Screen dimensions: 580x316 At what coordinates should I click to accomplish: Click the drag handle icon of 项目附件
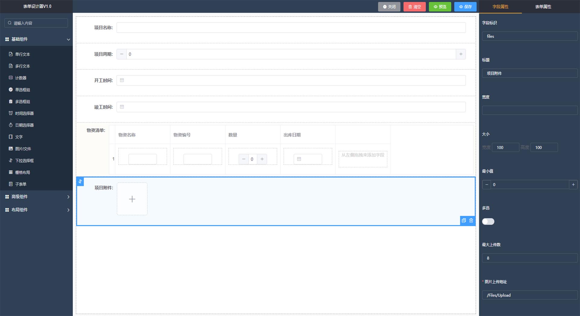pos(80,182)
